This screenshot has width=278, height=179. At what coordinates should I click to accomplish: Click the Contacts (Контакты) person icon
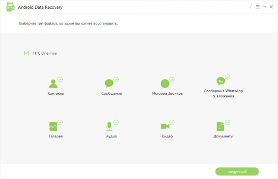[53, 84]
